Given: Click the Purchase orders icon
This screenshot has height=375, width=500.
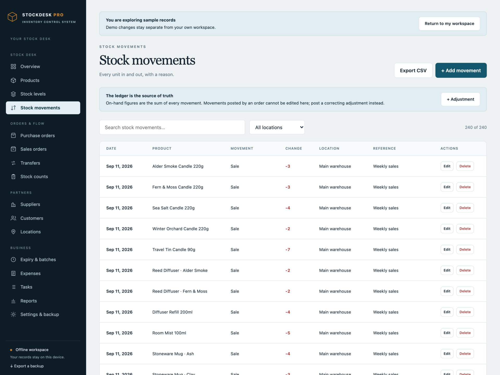Looking at the screenshot, I should click(x=13, y=135).
